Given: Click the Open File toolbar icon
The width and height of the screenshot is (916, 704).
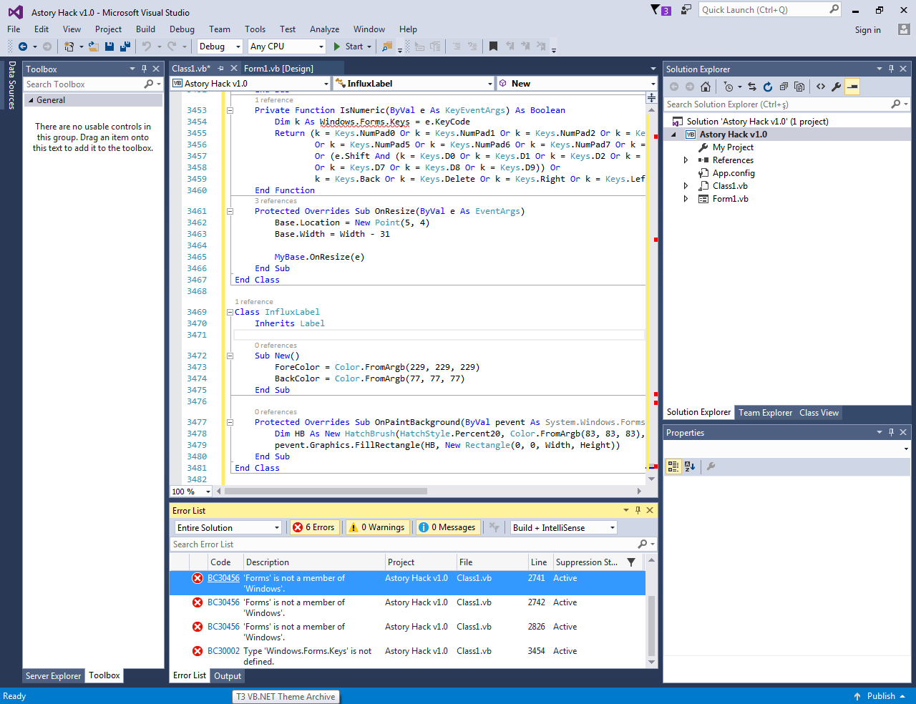Looking at the screenshot, I should click(94, 47).
